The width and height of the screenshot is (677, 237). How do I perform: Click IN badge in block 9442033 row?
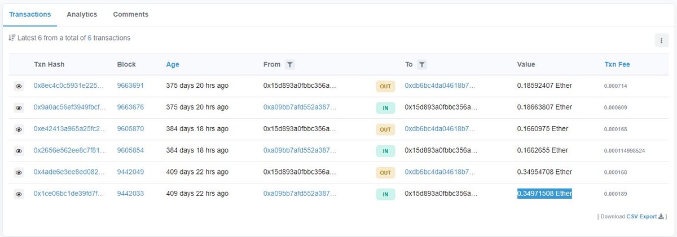[385, 194]
